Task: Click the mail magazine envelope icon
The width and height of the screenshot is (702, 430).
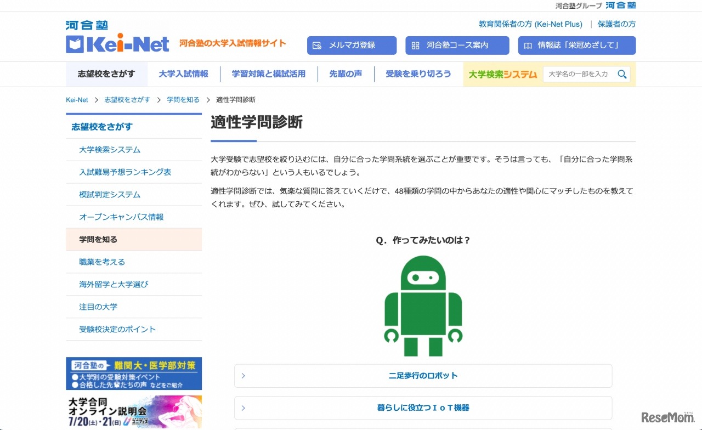Action: [x=317, y=46]
